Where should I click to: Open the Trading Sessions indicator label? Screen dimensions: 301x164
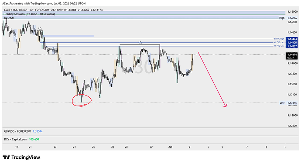29,14
